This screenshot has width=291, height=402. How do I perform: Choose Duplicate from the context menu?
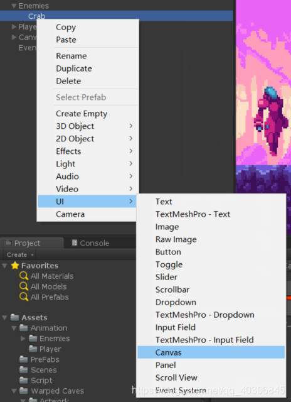point(88,68)
